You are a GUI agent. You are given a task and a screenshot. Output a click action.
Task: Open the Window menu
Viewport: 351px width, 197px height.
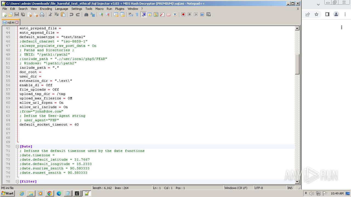point(133,9)
